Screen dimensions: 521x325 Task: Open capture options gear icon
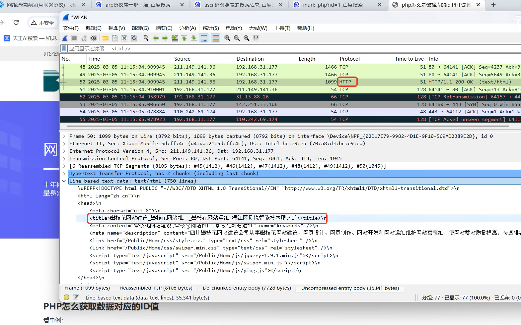click(x=94, y=38)
